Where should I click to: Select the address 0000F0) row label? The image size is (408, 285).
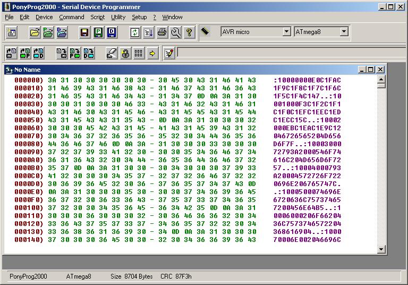(x=29, y=200)
